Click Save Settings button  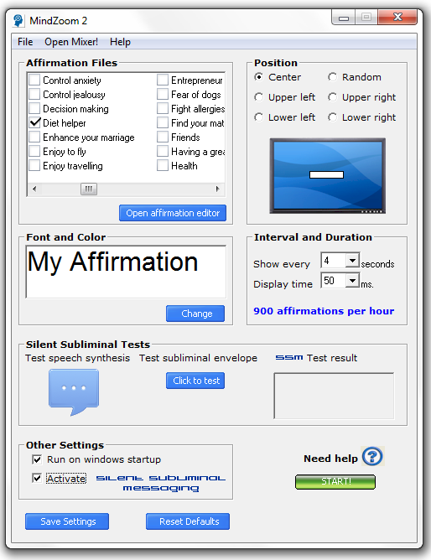[x=67, y=521]
